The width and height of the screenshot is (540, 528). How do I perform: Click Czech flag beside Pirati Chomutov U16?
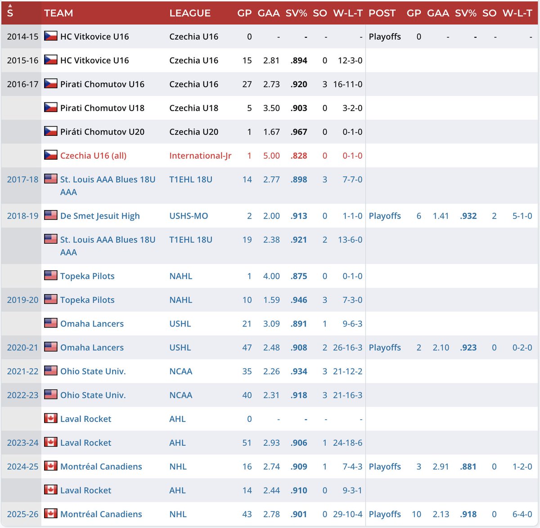point(50,84)
